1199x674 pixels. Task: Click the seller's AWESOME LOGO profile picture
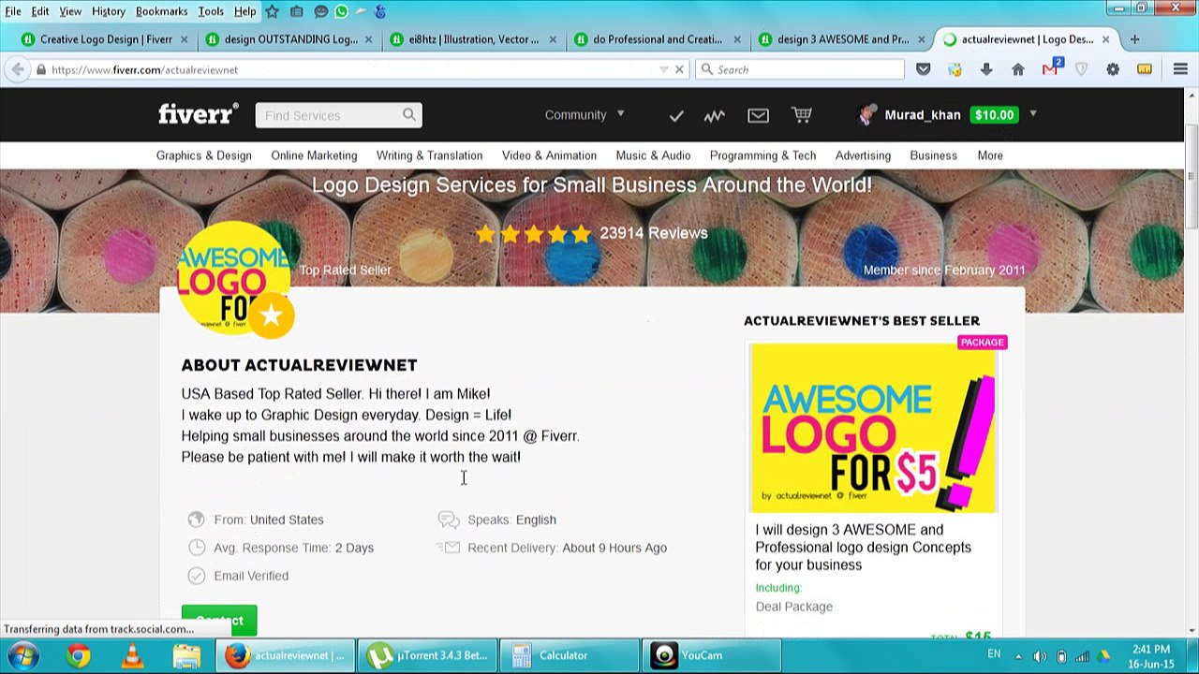click(x=234, y=278)
